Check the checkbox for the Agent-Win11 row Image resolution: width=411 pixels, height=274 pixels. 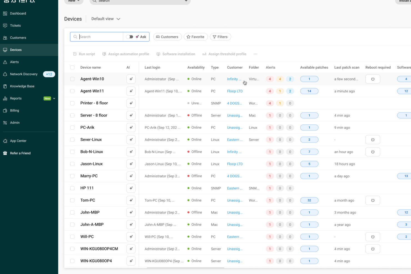tap(72, 91)
